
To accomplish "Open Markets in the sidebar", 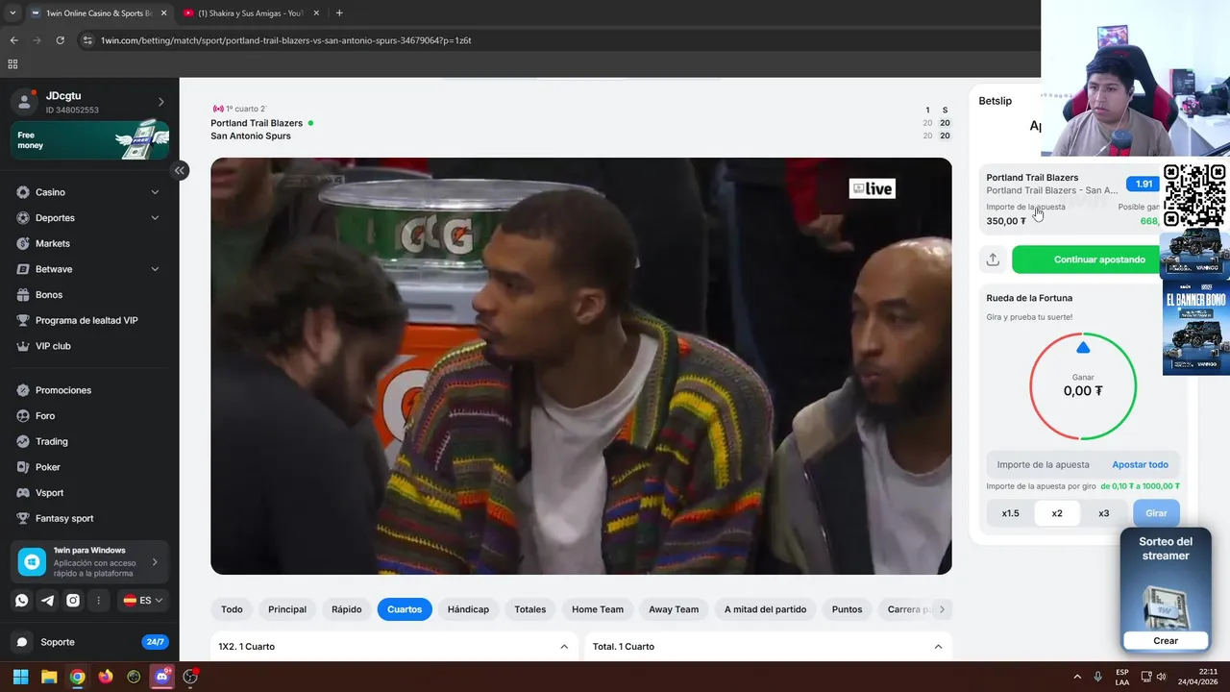I will pyautogui.click(x=53, y=243).
